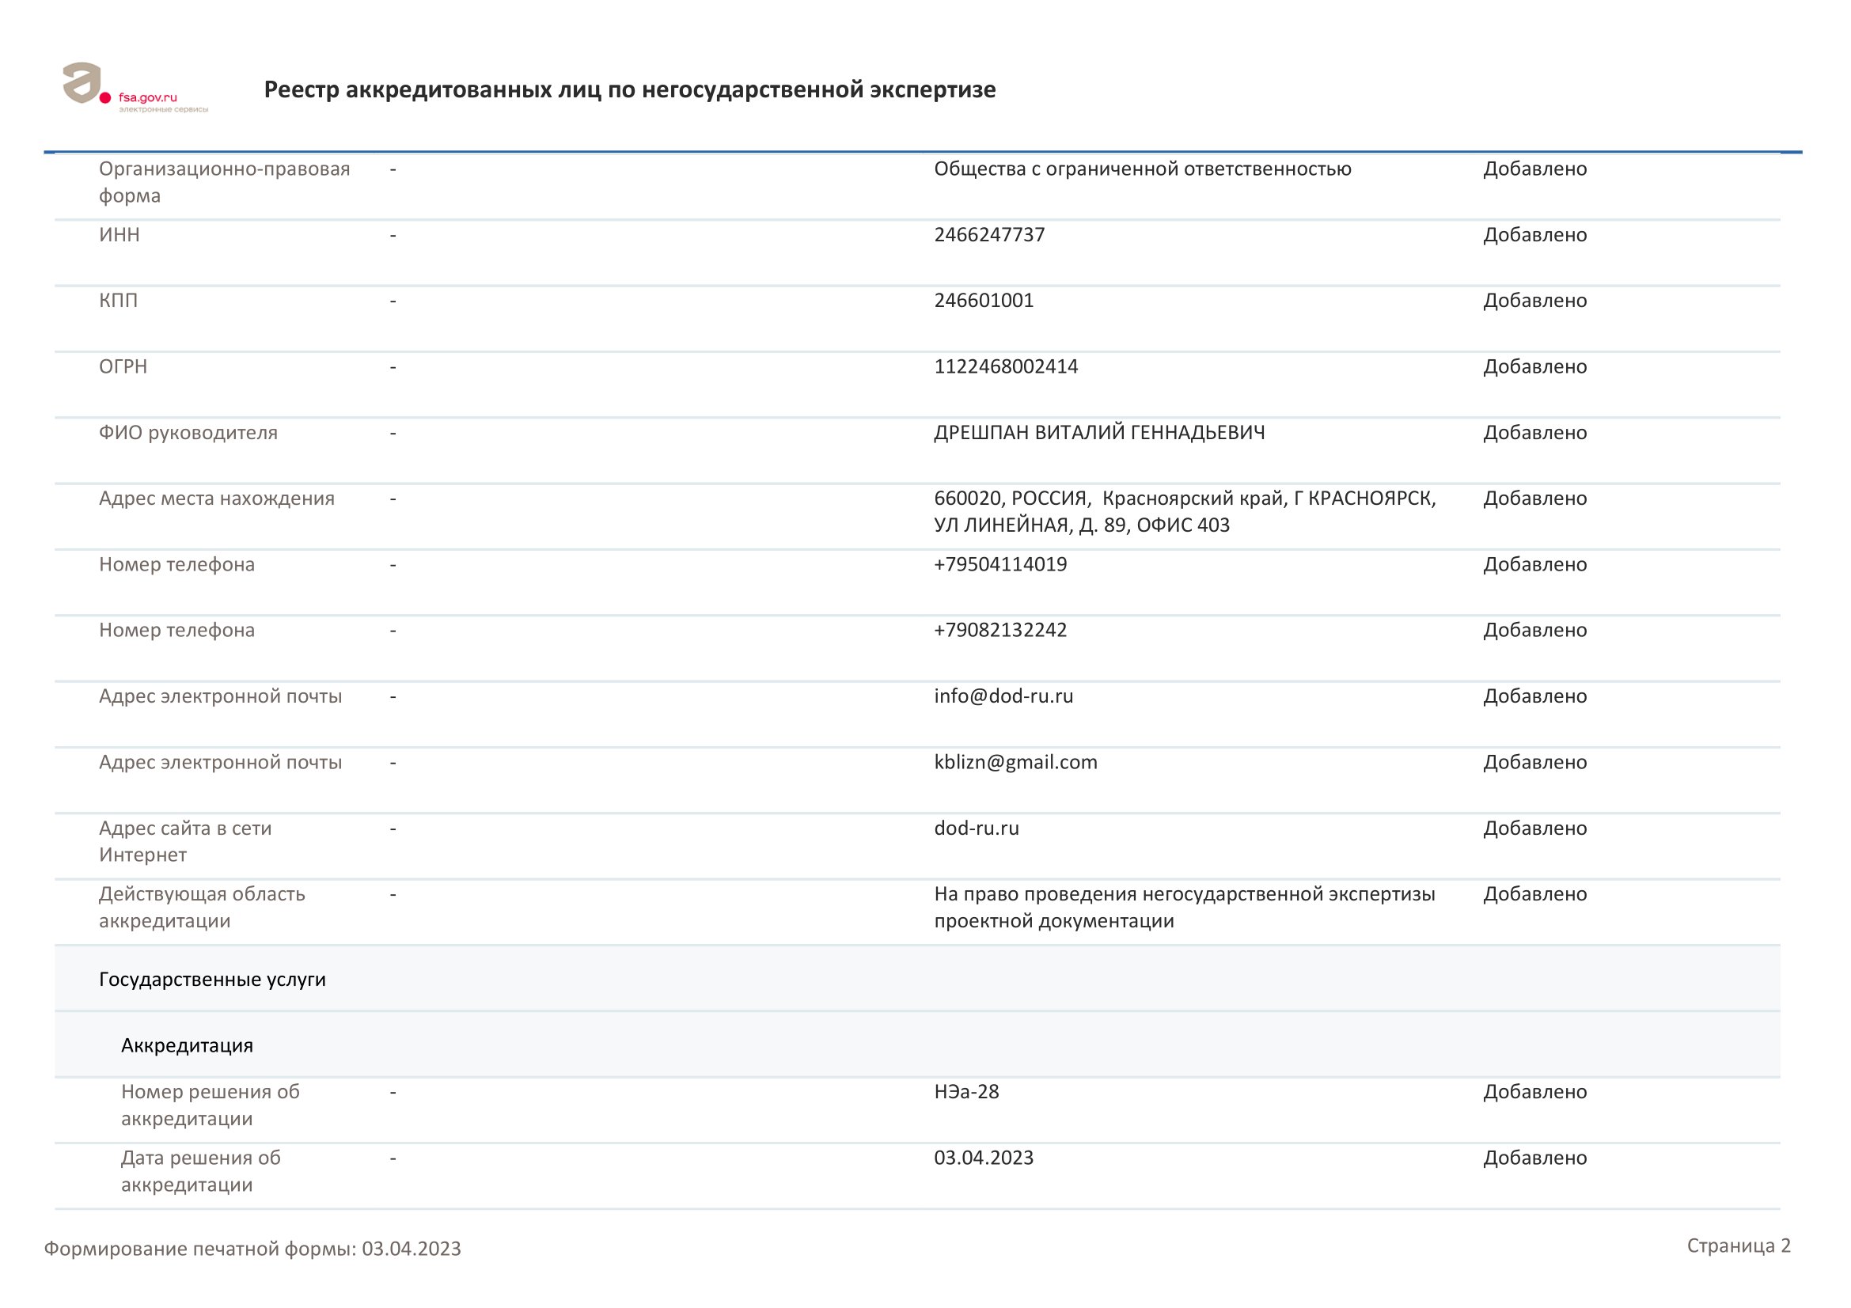The image size is (1851, 1308).
Task: Click the accreditation decision number НЭа-28
Action: [965, 1092]
